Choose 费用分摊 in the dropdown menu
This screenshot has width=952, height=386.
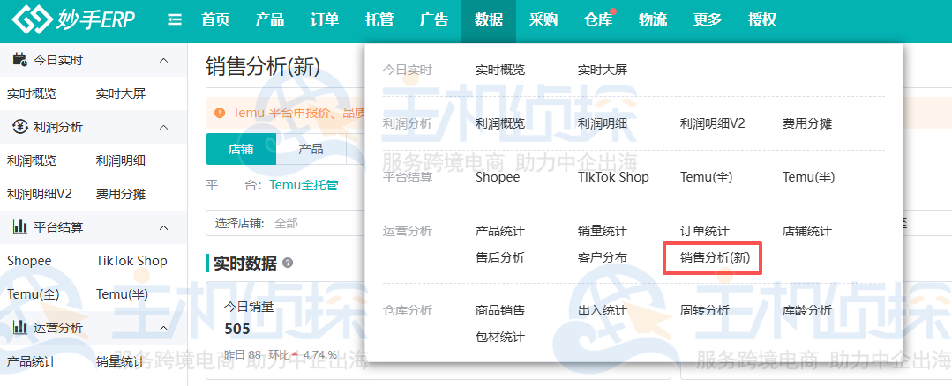[x=807, y=123]
